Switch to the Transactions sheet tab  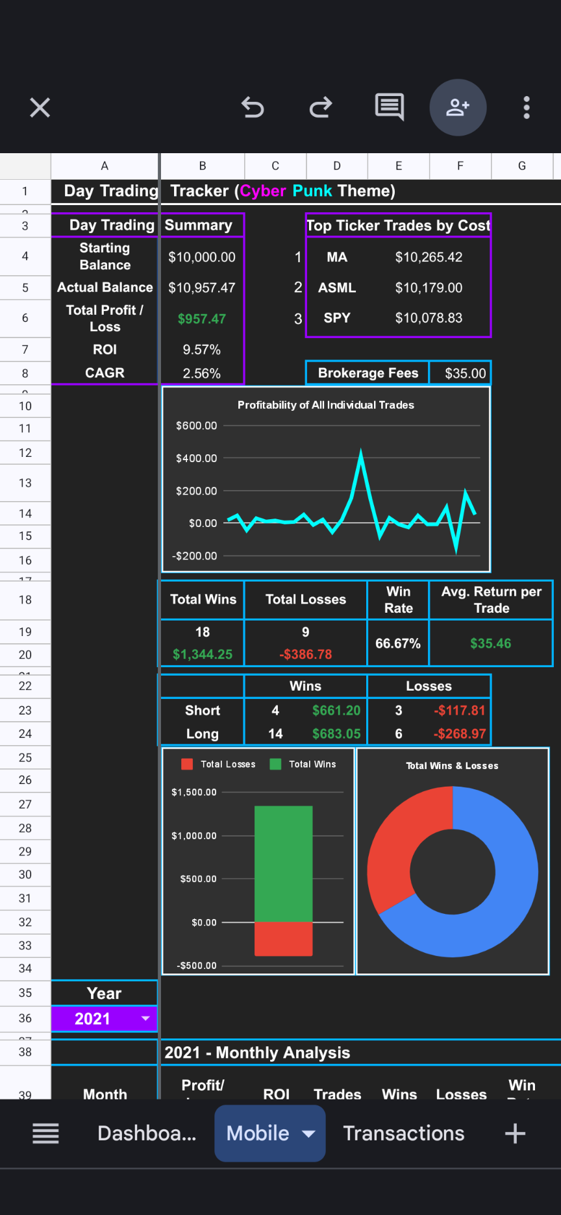pos(403,1134)
